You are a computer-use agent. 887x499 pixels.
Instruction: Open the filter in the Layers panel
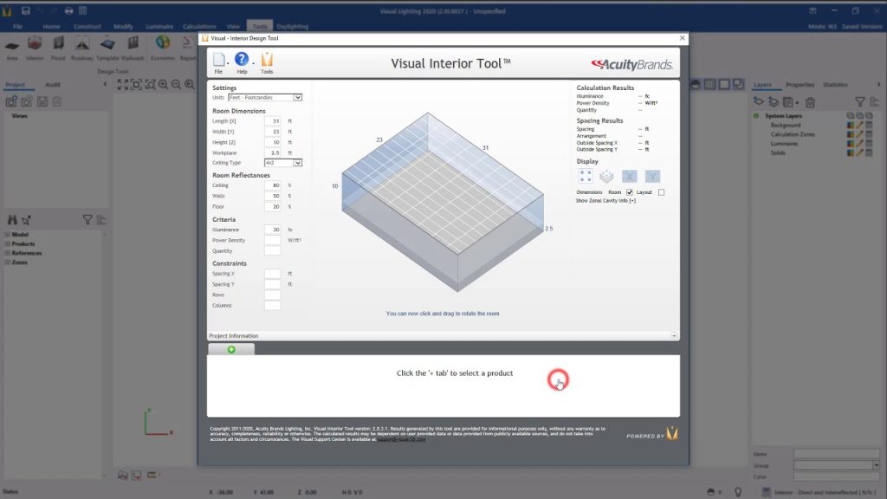click(x=860, y=102)
